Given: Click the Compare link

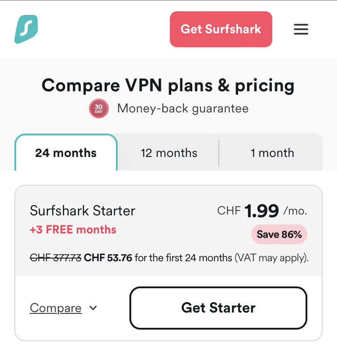Looking at the screenshot, I should pyautogui.click(x=56, y=308).
